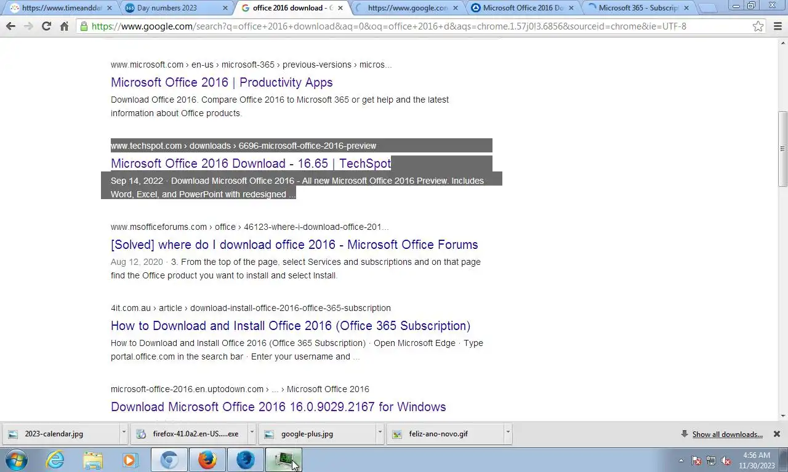The image size is (788, 472).
Task: Open the Windows Start menu
Action: [17, 460]
